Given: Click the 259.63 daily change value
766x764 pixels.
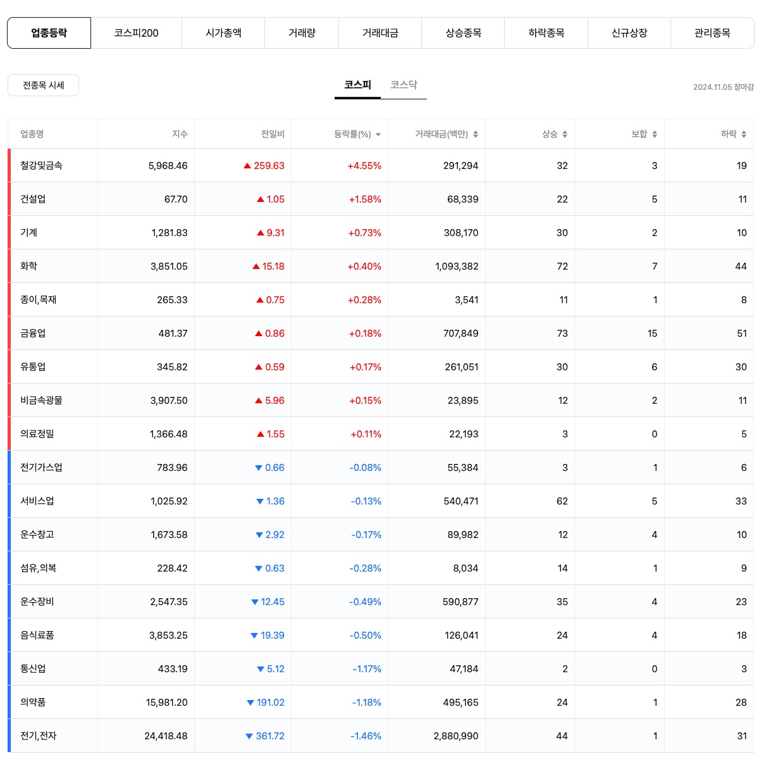Looking at the screenshot, I should [x=269, y=166].
